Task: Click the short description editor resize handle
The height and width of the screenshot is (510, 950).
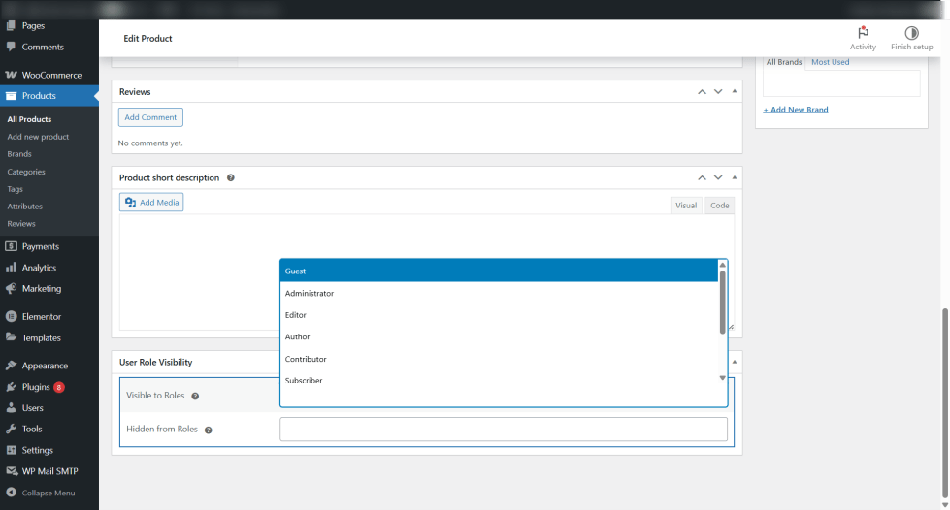Action: [x=732, y=327]
